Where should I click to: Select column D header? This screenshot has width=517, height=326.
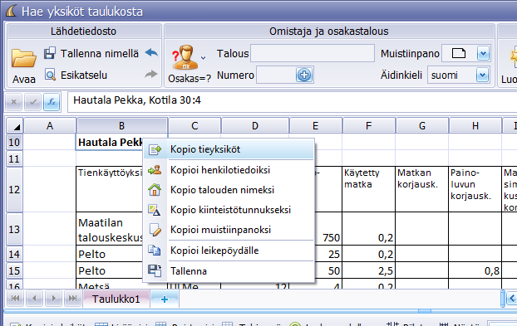(x=255, y=125)
